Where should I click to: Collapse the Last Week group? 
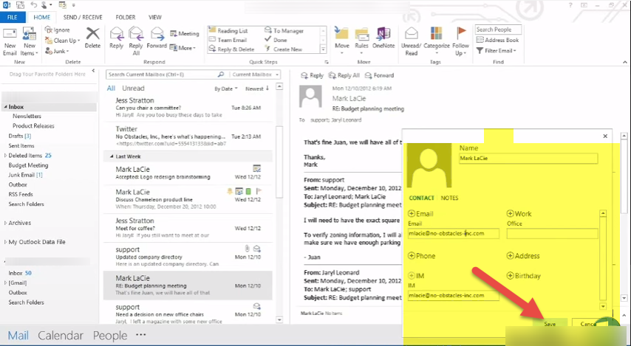click(112, 156)
